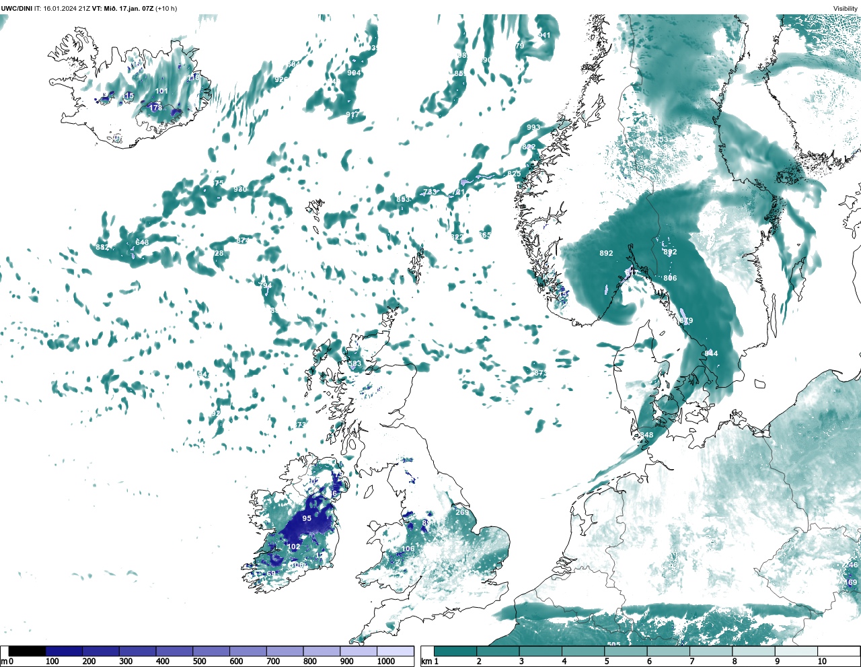
Task: Click the '879' value on Swedish west coast
Action: click(685, 321)
